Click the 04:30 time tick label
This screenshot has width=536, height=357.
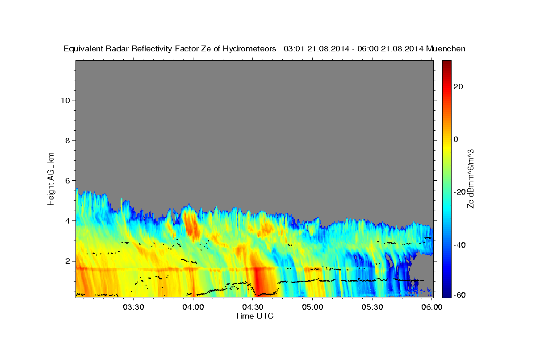click(x=252, y=307)
